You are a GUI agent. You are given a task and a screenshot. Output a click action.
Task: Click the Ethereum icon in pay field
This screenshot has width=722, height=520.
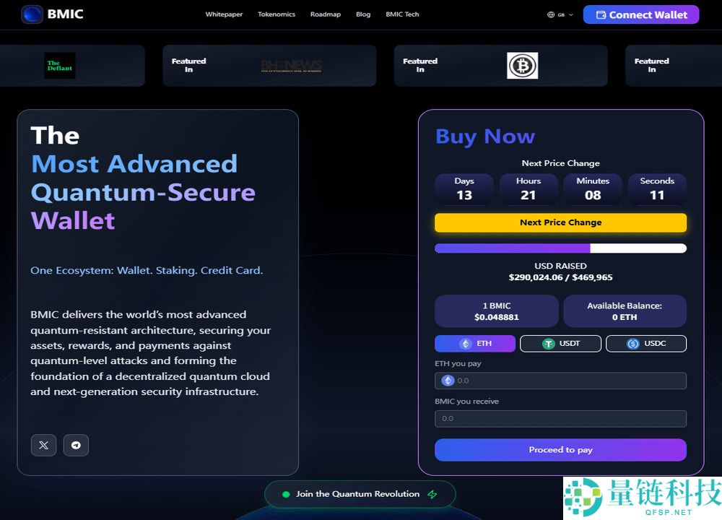(x=448, y=381)
